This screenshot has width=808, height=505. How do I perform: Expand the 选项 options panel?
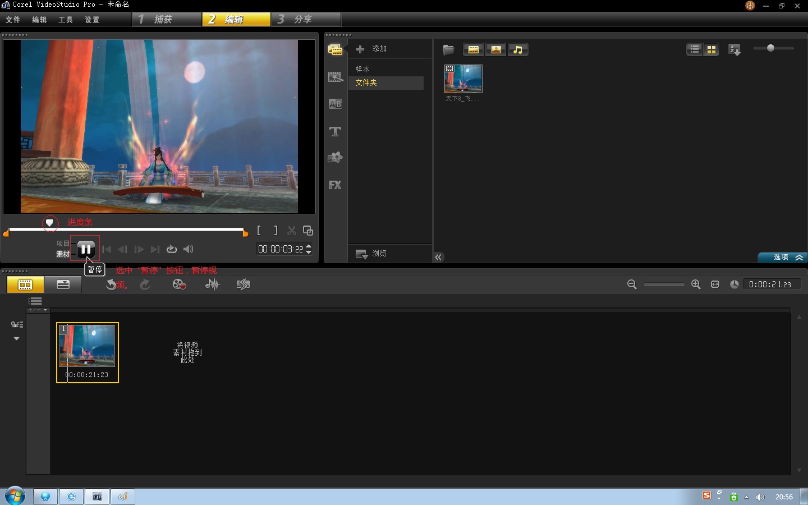(x=783, y=257)
